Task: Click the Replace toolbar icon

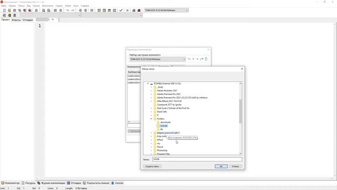Action: (x=49, y=11)
